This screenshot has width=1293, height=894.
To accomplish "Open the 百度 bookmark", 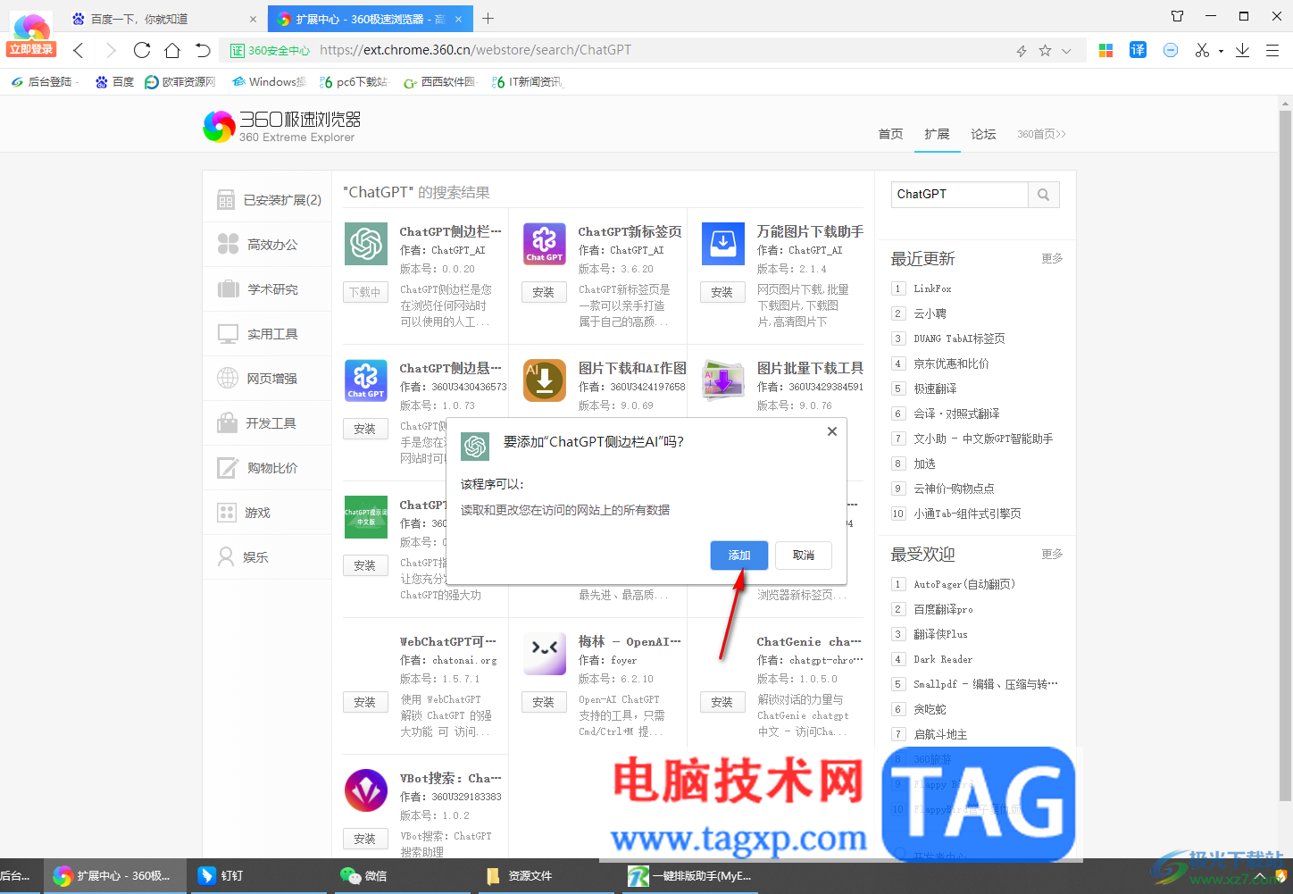I will pos(115,82).
